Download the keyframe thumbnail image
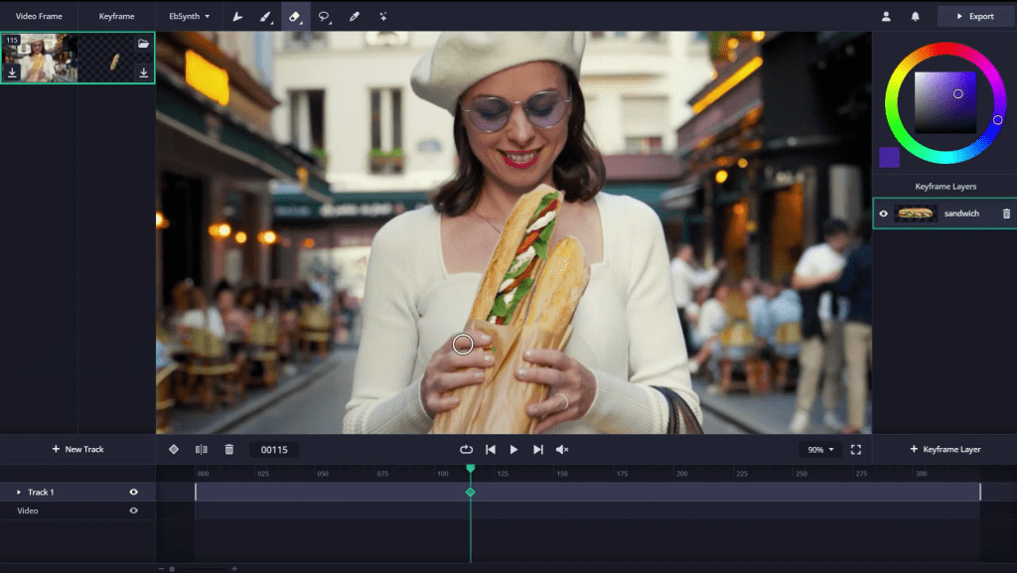Image resolution: width=1017 pixels, height=573 pixels. coord(143,72)
